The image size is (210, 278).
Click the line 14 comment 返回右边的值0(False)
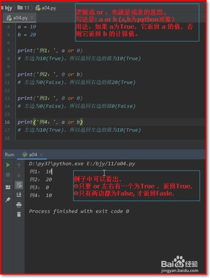(x=76, y=106)
